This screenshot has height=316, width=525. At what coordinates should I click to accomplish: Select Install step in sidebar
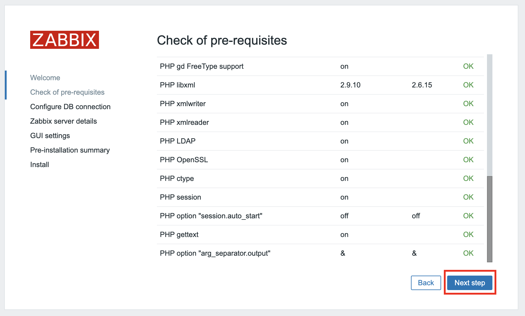coord(40,165)
